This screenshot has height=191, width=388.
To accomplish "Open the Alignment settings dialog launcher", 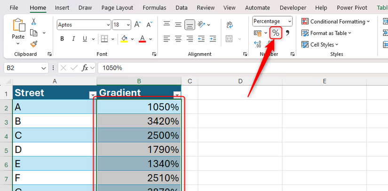I will pyautogui.click(x=245, y=54).
